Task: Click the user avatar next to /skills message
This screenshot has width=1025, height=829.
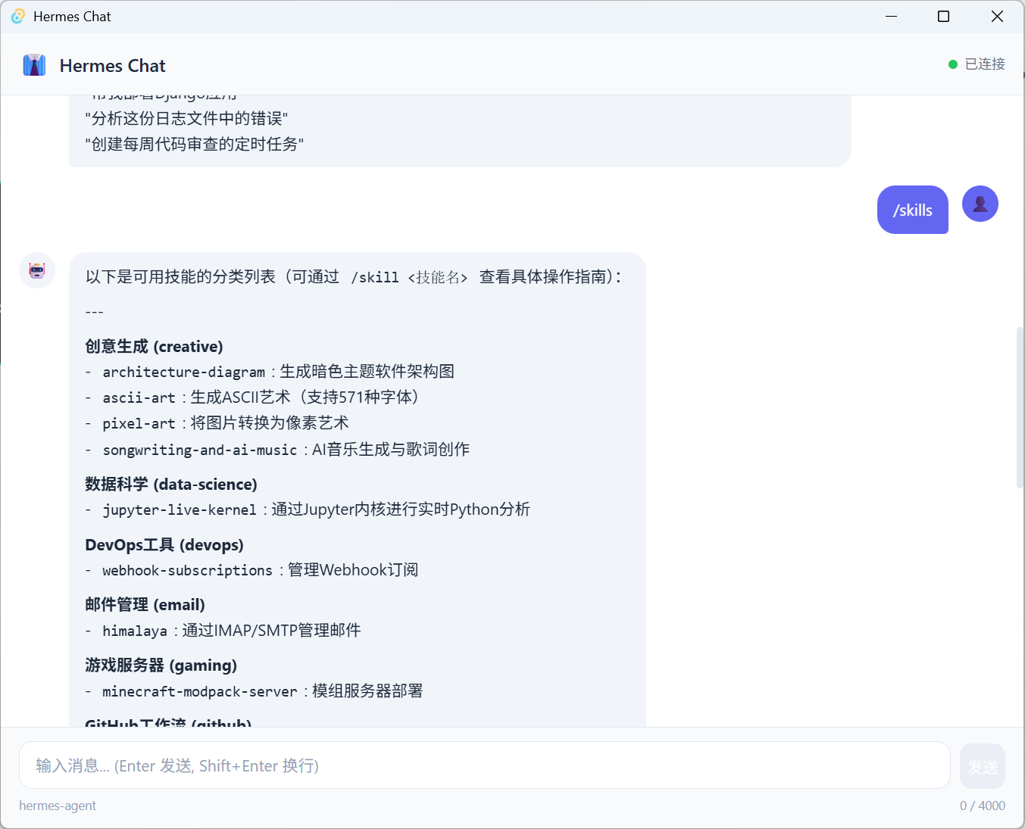Action: pyautogui.click(x=980, y=204)
